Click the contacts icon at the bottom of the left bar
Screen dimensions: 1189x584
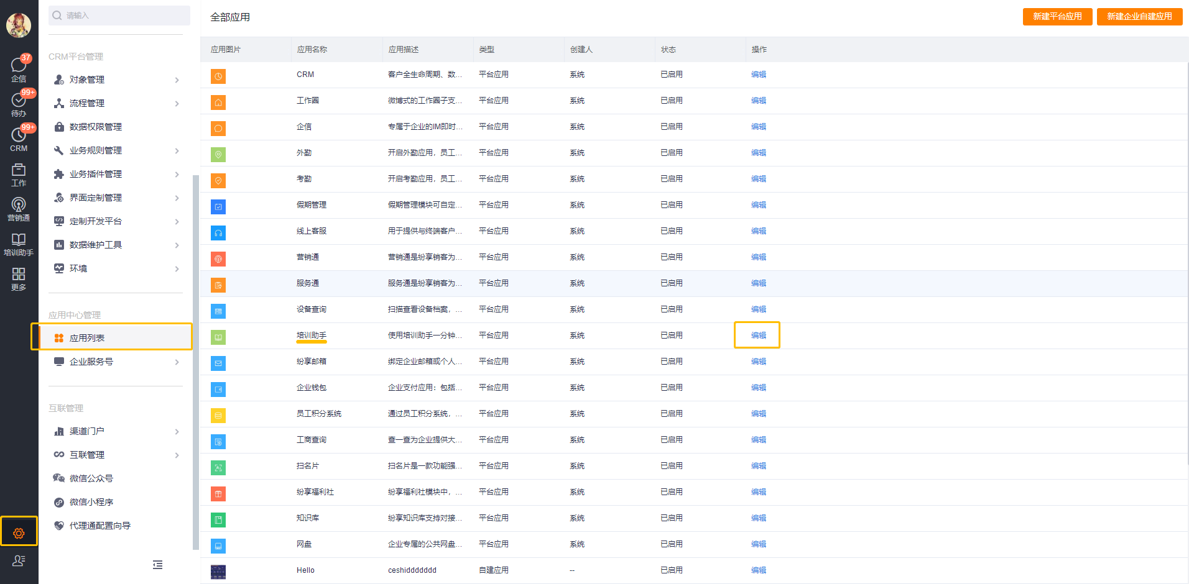pos(19,561)
